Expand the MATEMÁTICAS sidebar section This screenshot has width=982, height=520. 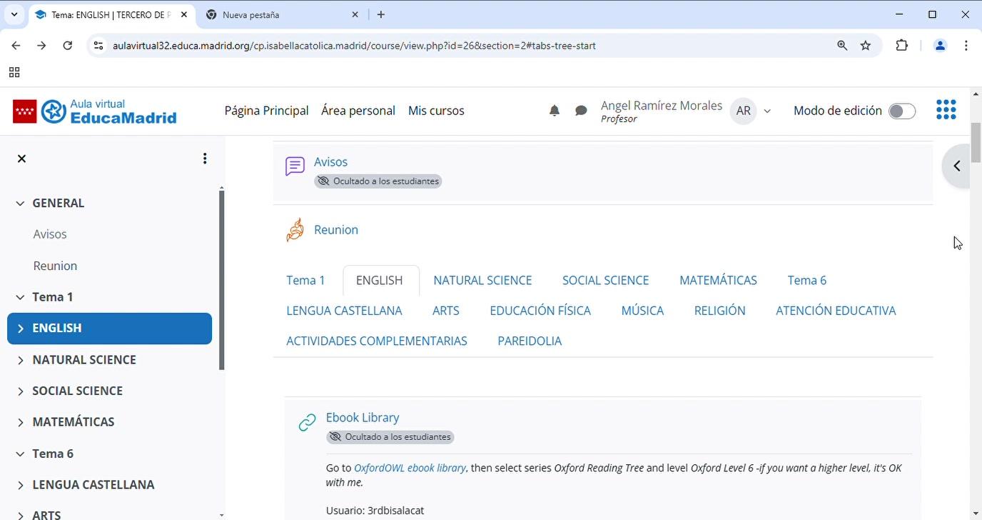click(x=20, y=422)
